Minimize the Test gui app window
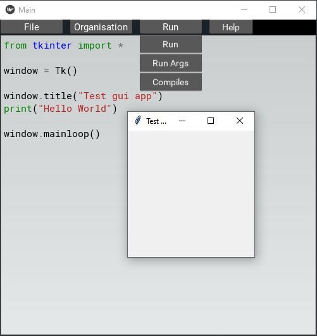 (182, 121)
